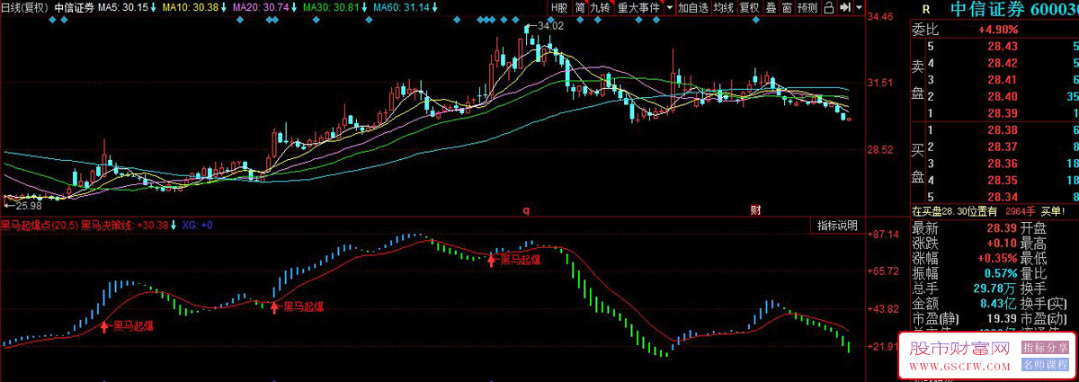The height and width of the screenshot is (382, 1079).
Task: Toggle 均线 moving averages display
Action: pos(724,7)
